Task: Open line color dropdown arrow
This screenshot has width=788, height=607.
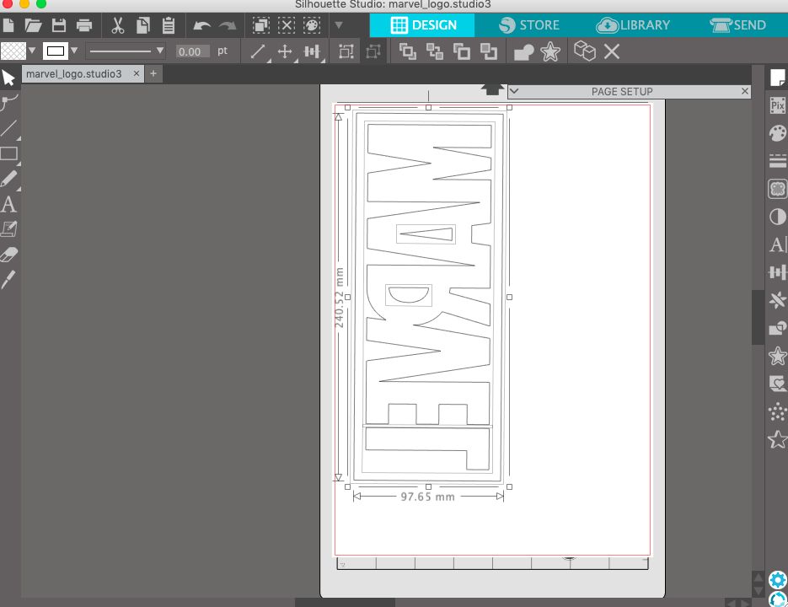Action: point(74,51)
